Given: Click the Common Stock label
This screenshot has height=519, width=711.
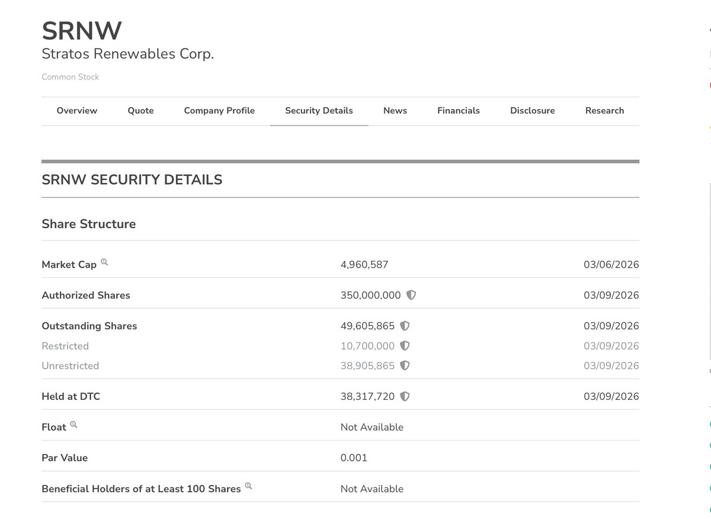Looking at the screenshot, I should click(71, 77).
